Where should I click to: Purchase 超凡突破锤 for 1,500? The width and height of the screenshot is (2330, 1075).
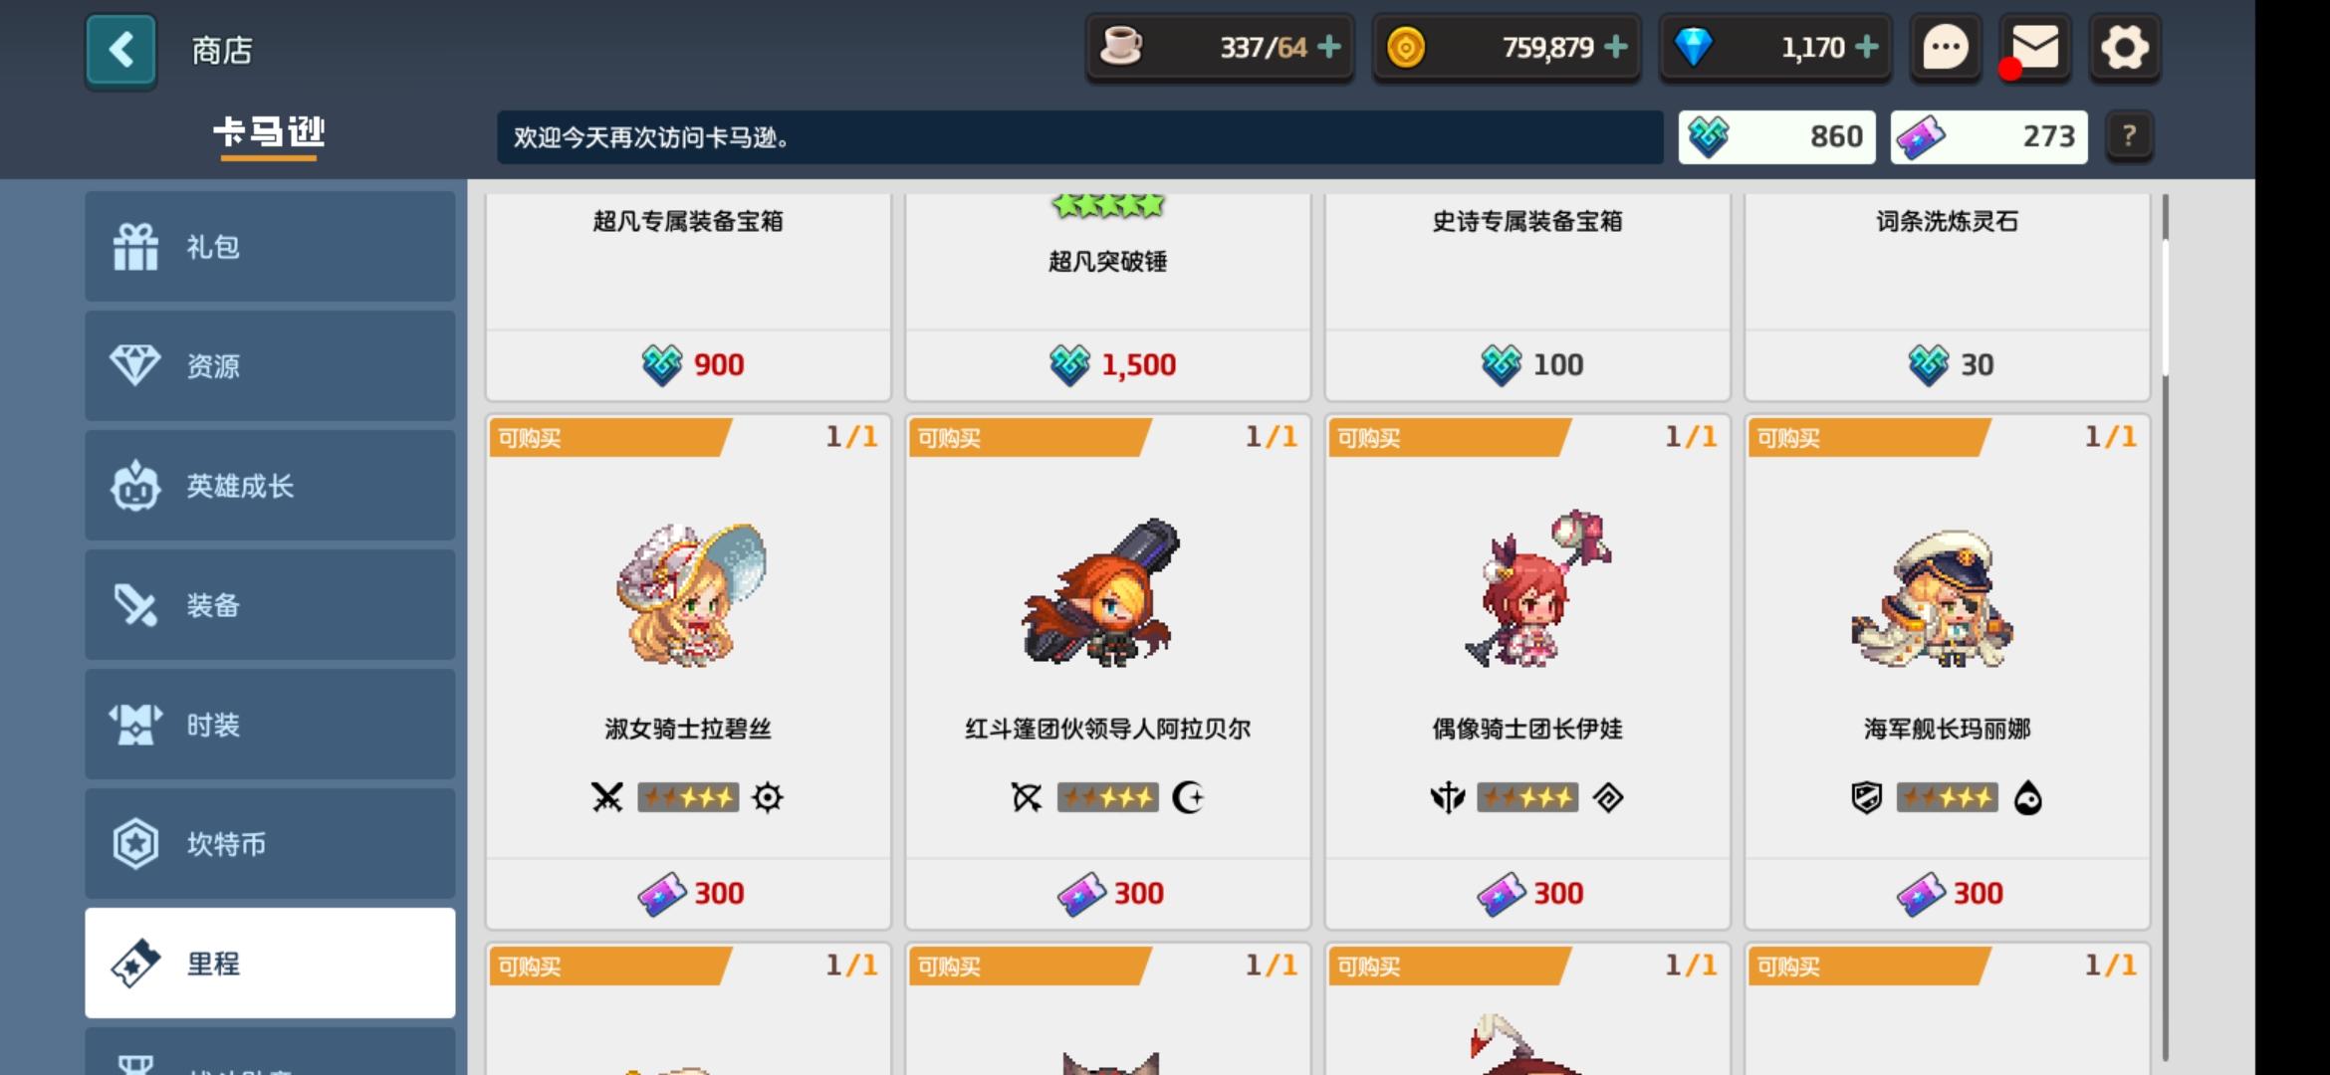pyautogui.click(x=1107, y=365)
